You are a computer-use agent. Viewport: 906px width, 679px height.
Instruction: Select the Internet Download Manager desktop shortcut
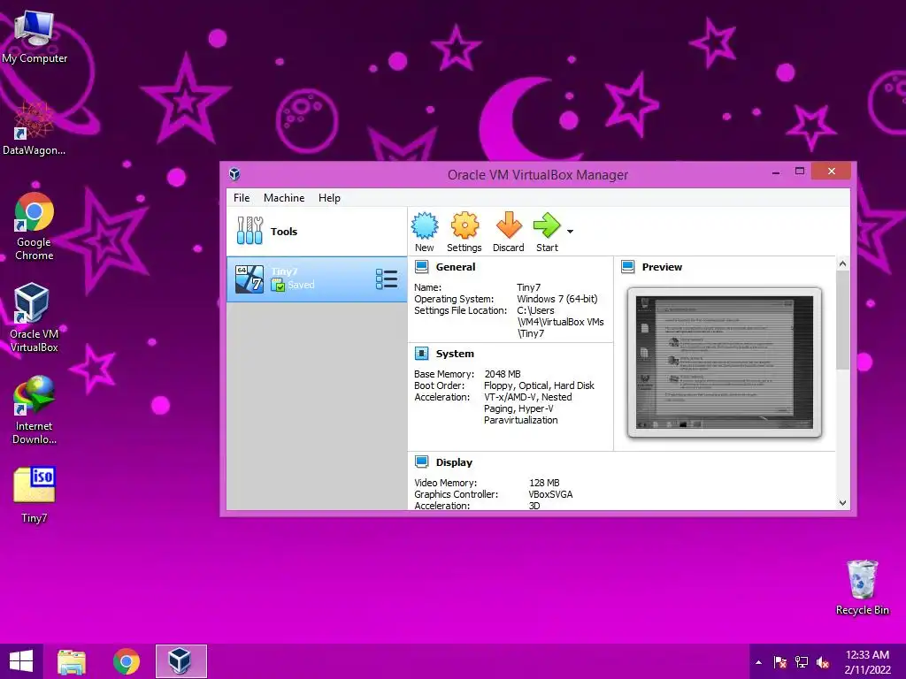pyautogui.click(x=35, y=409)
